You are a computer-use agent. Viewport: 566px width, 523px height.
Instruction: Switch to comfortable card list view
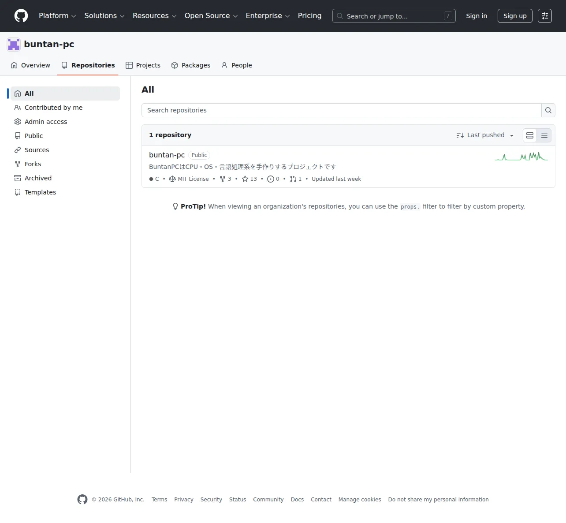coord(530,135)
